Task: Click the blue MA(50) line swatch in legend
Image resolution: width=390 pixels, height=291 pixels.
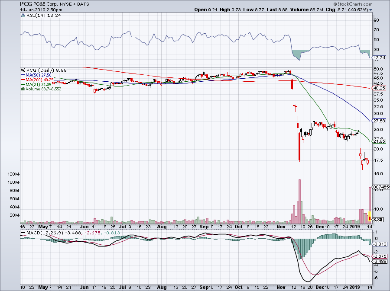Action: click(23, 75)
